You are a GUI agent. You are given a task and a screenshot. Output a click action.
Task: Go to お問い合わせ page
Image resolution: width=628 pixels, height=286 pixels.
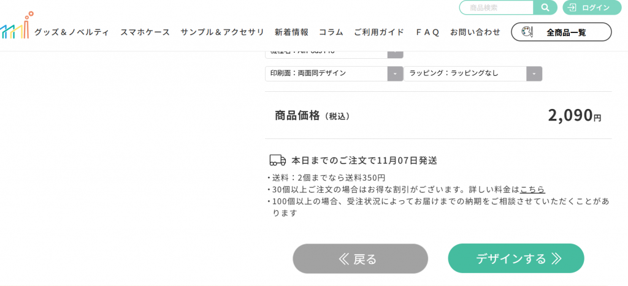click(x=475, y=32)
